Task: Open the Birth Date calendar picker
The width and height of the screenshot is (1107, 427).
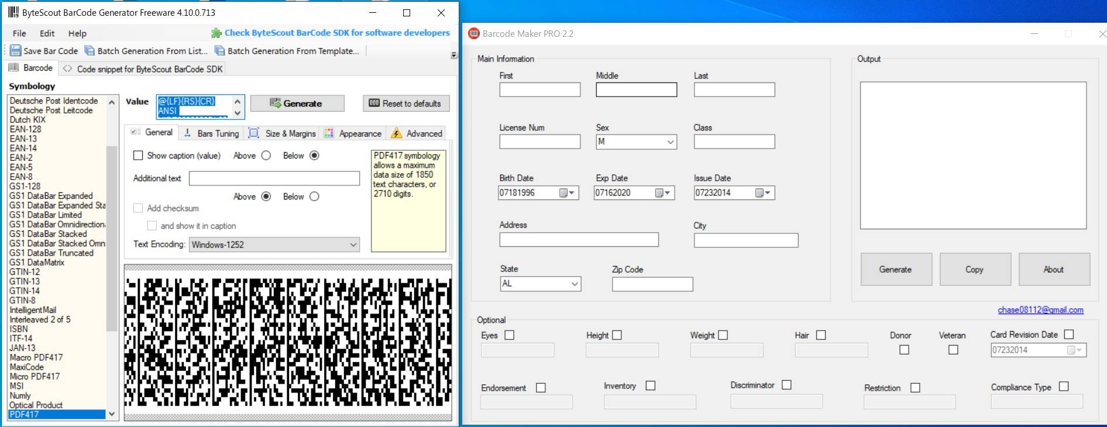Action: tap(566, 193)
